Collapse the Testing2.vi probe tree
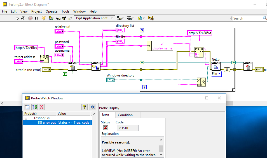This screenshot has height=158, width=267. pyautogui.click(x=26, y=118)
